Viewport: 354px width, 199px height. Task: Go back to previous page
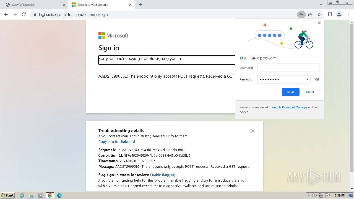[x=6, y=14]
